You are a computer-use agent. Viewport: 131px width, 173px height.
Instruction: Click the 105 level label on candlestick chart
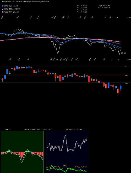126,75
